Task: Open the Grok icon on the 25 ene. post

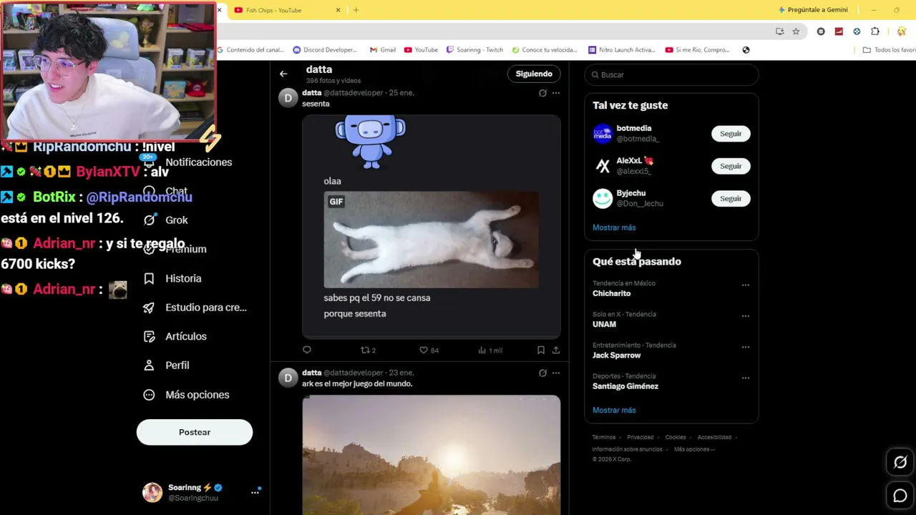Action: pyautogui.click(x=542, y=93)
